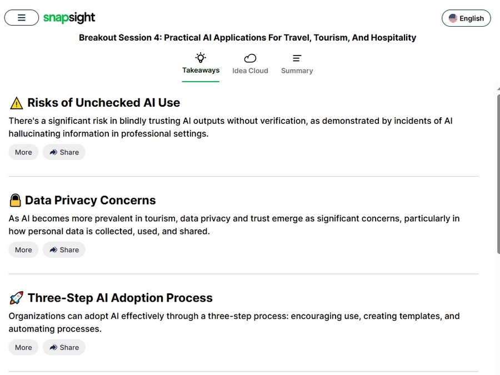Click the vertical scrollbar thumb
The width and height of the screenshot is (500, 375).
(x=498, y=174)
